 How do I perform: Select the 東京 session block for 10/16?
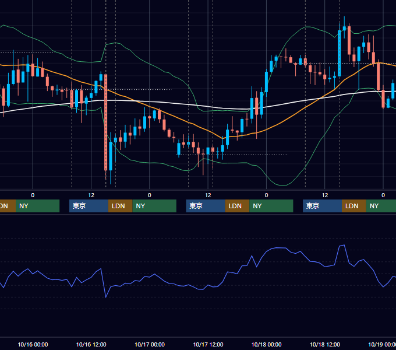pyautogui.click(x=89, y=206)
